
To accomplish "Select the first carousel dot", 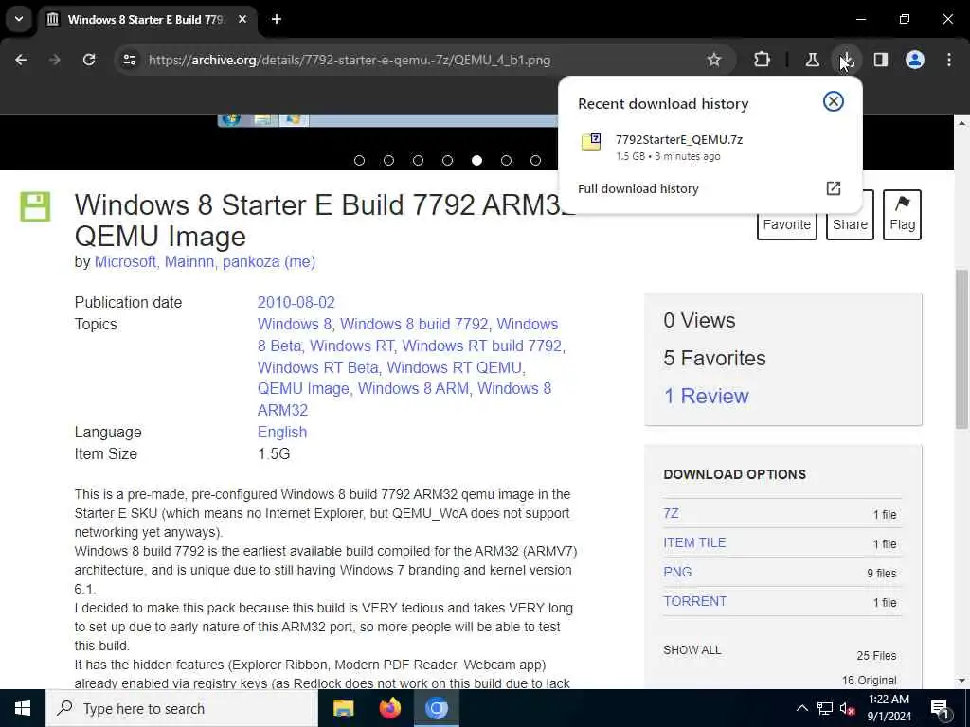I will tap(359, 161).
